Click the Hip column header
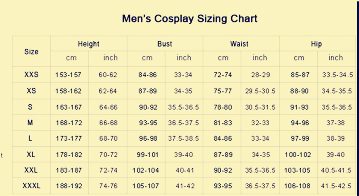The height and width of the screenshot is (196, 359). 316,44
